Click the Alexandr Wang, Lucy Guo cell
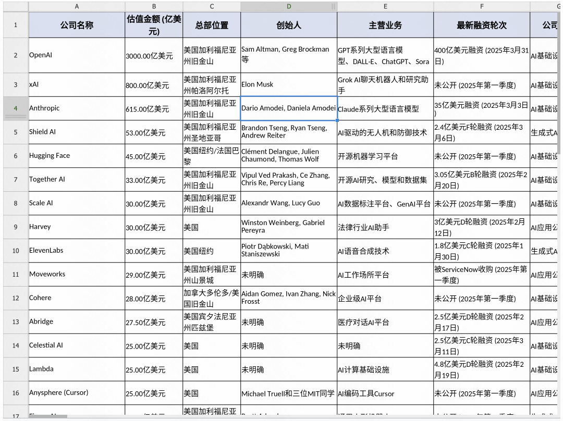563x421 pixels. click(289, 203)
